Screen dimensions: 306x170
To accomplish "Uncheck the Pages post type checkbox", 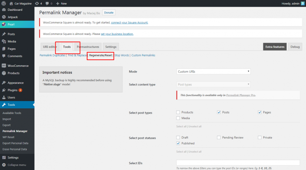I will pos(260,112).
